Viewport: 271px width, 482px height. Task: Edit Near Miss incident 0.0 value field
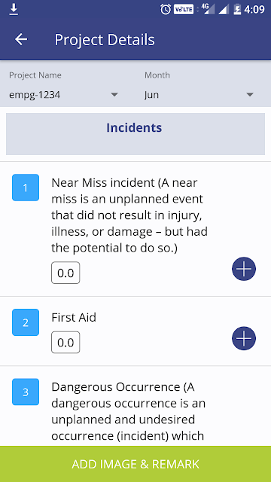point(65,273)
